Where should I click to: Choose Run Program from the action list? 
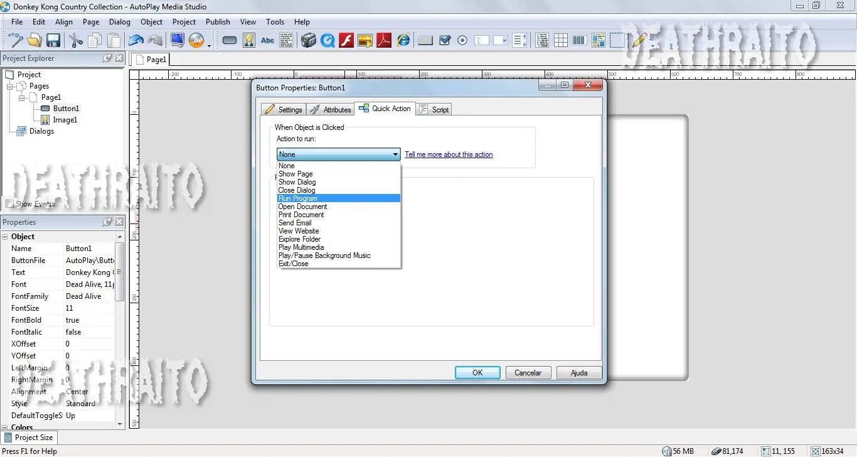pos(339,198)
